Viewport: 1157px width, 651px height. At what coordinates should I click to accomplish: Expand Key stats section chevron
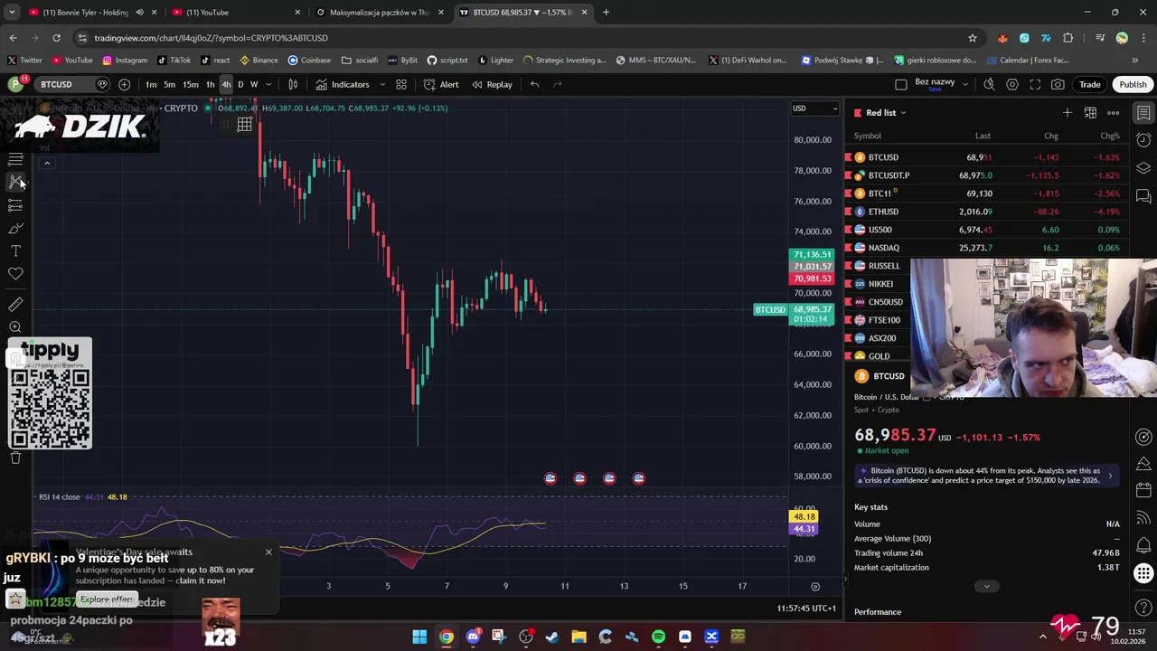(x=986, y=586)
